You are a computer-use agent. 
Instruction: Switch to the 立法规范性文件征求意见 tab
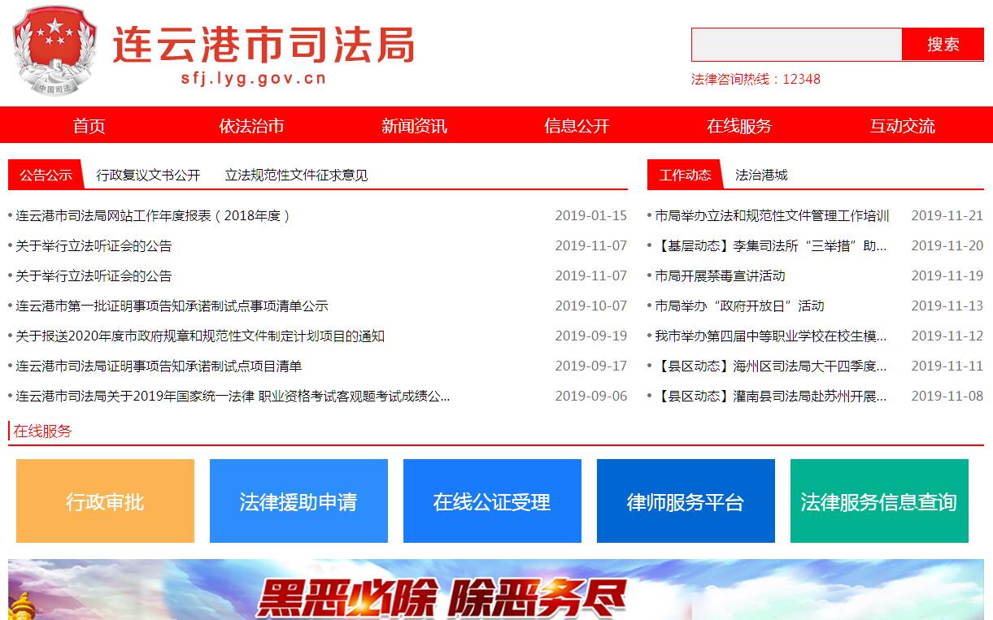click(296, 175)
